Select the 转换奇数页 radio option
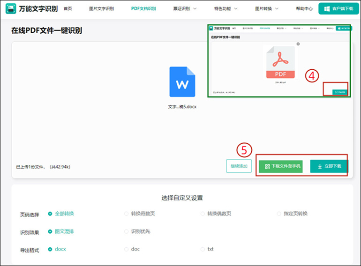The height and width of the screenshot is (266, 361). [x=126, y=214]
